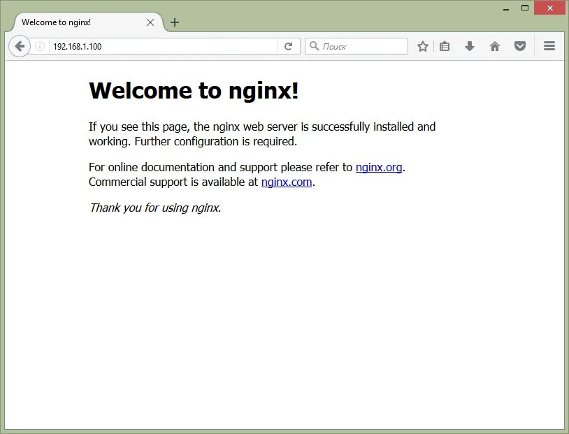Click 'Further configuration is required.' text
The width and height of the screenshot is (569, 434).
tap(215, 141)
